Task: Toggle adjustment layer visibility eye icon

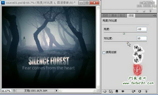Action: [123, 91]
